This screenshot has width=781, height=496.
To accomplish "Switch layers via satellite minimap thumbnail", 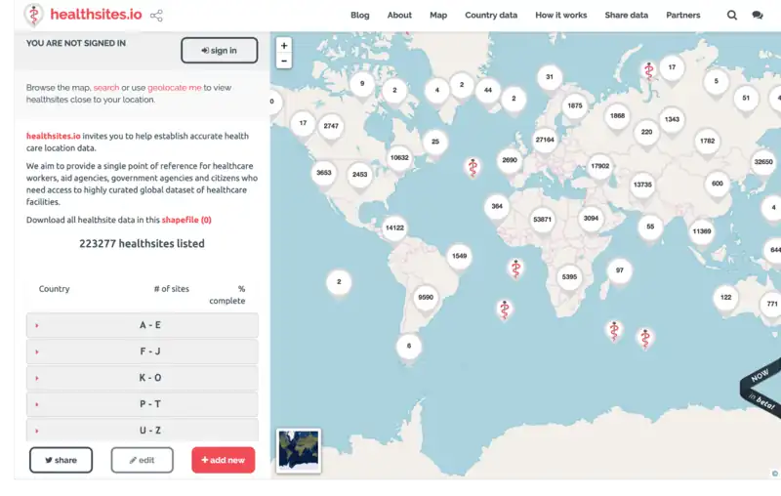I will 299,450.
